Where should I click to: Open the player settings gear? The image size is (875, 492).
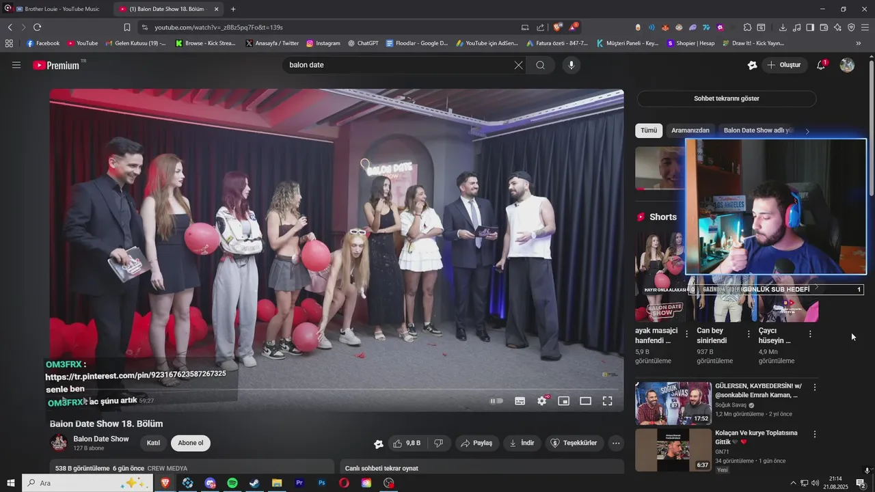point(542,401)
